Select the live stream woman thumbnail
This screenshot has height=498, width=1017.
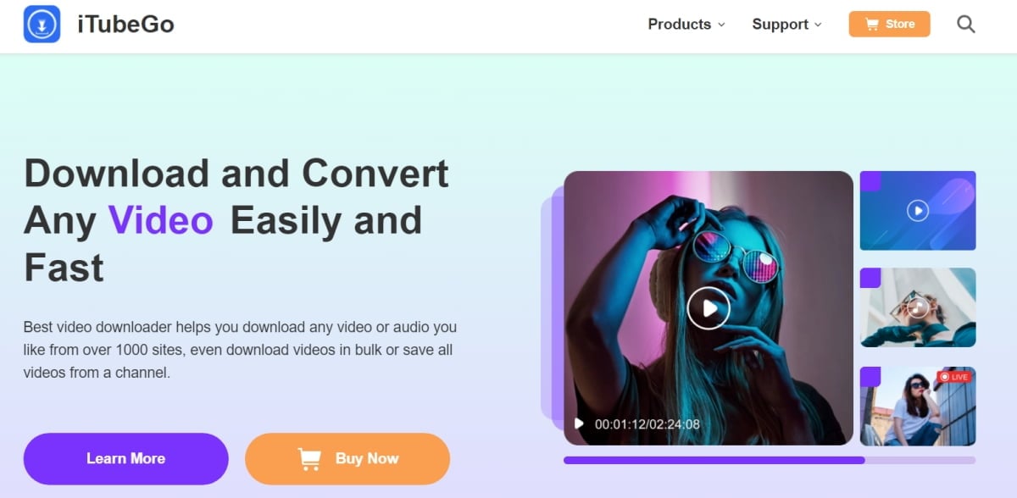click(x=918, y=407)
